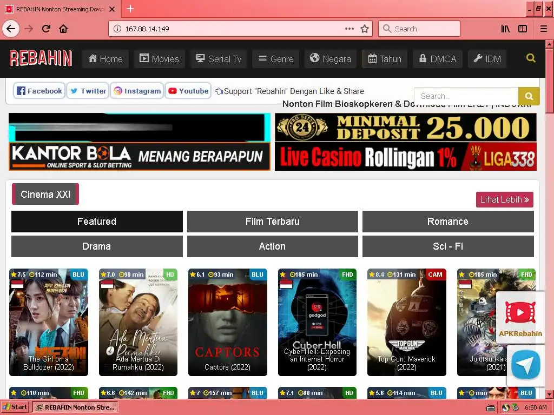Viewport: 554px width, 415px height.
Task: Expand the Tahun menu
Action: 385,58
